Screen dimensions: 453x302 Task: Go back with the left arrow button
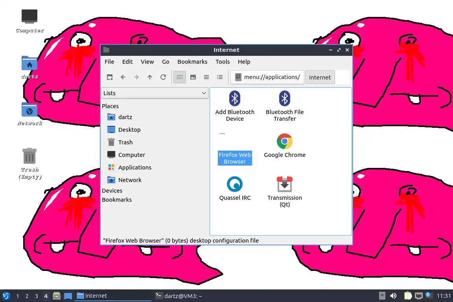(x=123, y=77)
